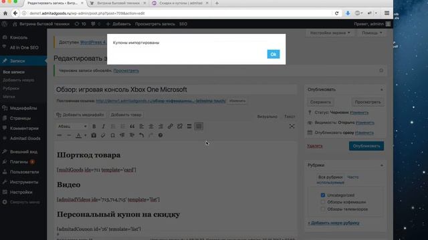Image resolution: width=428 pixels, height=240 pixels.
Task: Collapse the Опубликовать panel
Action: tap(382, 89)
